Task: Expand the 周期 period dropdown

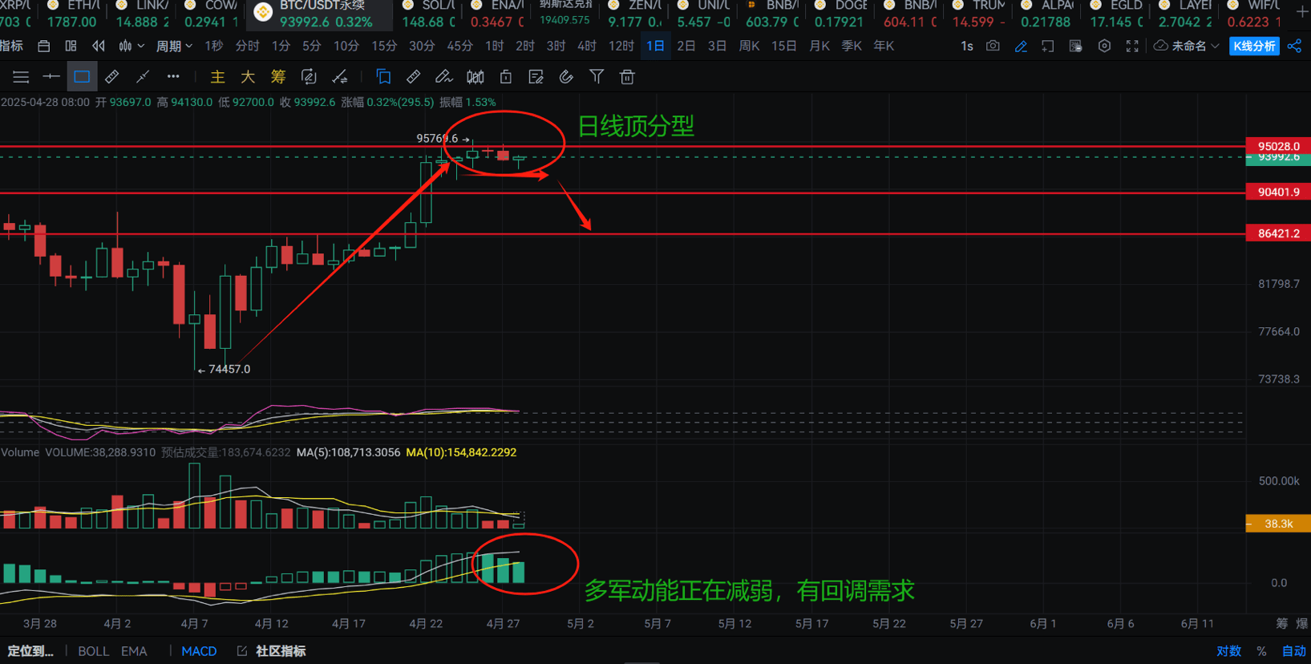Action: pos(174,47)
